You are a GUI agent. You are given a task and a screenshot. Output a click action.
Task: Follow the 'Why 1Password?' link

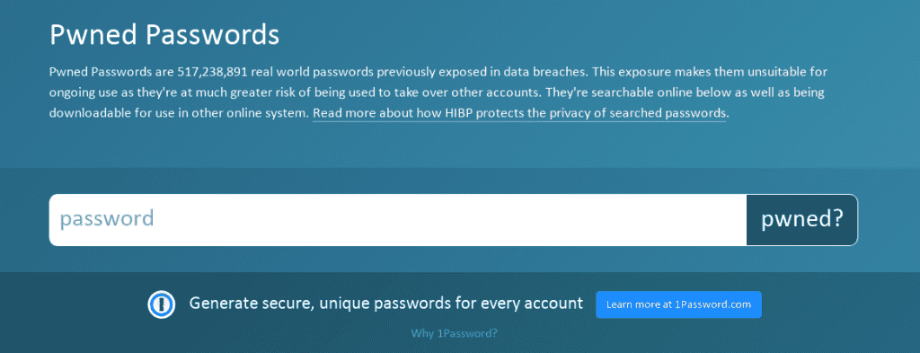[454, 333]
